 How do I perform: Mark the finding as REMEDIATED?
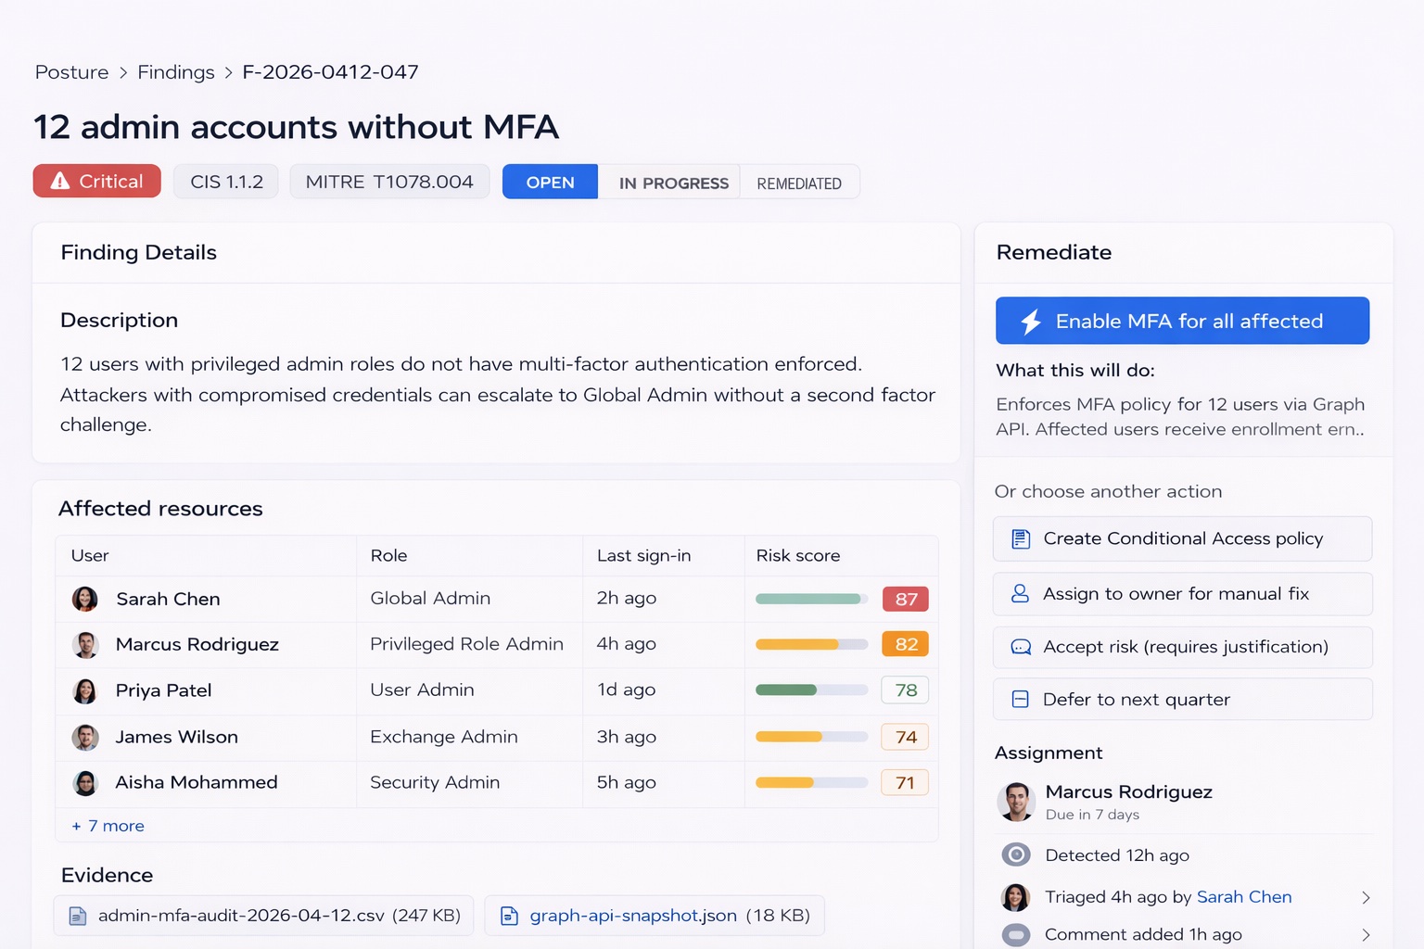(x=798, y=183)
